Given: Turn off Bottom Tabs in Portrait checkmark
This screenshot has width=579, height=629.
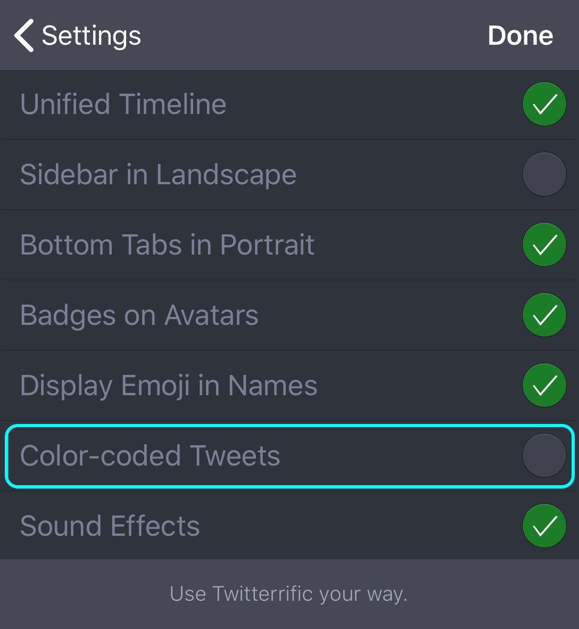Looking at the screenshot, I should pos(544,244).
